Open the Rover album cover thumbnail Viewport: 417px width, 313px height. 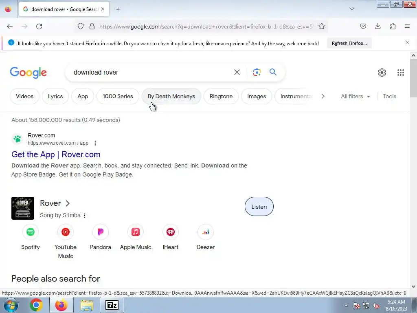[x=23, y=208]
